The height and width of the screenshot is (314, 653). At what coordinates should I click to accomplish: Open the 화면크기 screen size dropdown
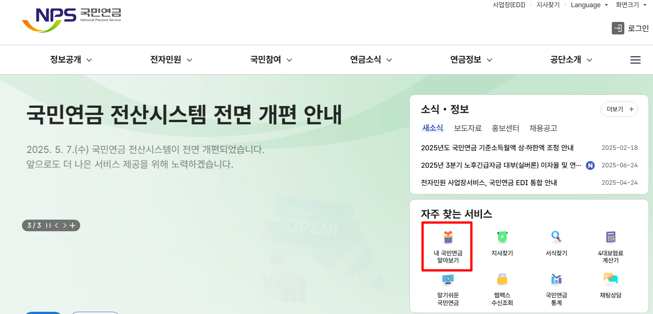pos(632,5)
